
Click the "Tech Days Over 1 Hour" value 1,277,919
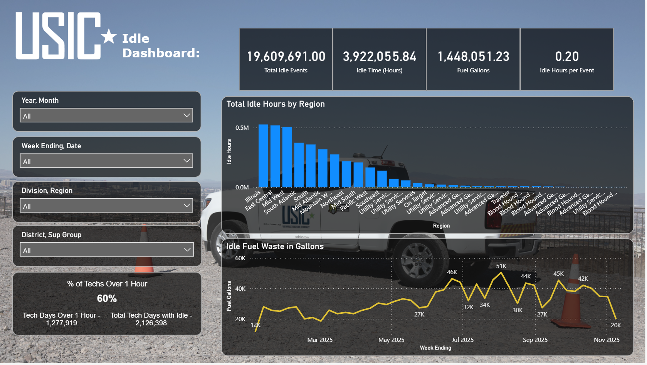pos(61,323)
